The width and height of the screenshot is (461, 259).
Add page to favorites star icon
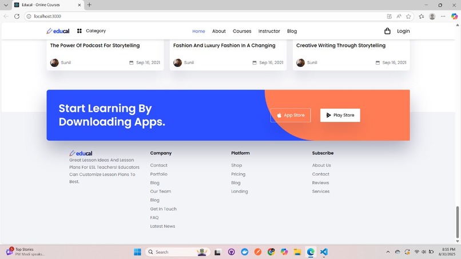[408, 17]
